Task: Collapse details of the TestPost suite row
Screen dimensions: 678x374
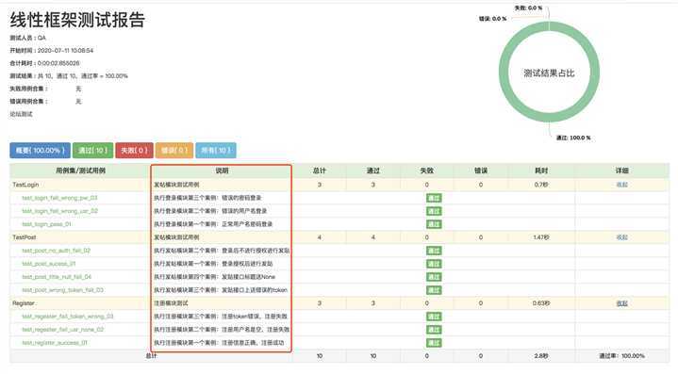Action: pos(621,237)
